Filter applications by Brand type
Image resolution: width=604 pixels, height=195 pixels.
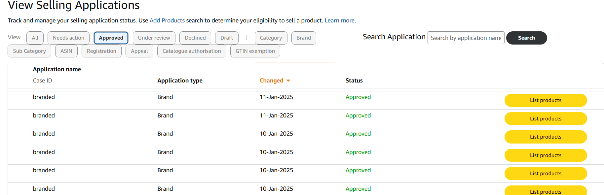(304, 38)
